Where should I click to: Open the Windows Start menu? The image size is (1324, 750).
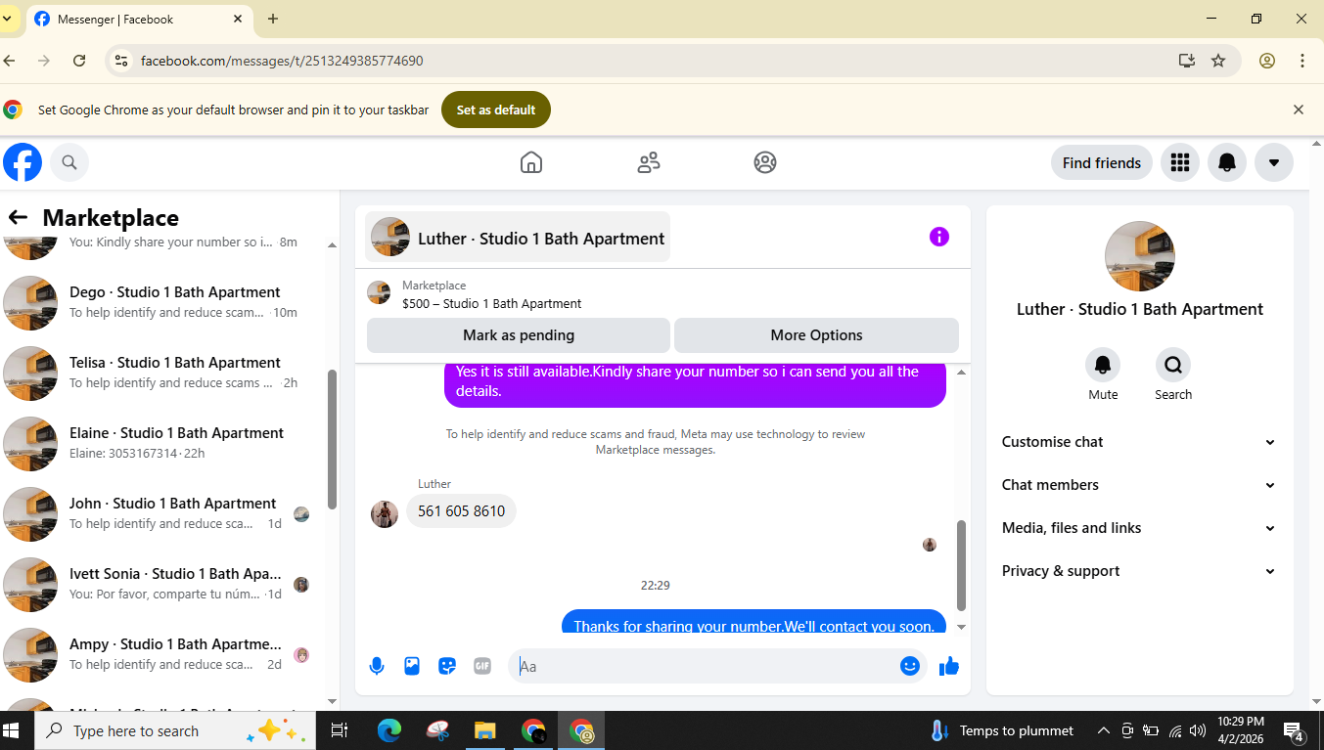(x=13, y=730)
